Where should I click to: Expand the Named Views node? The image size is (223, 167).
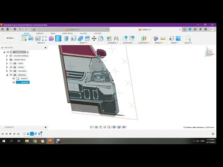[x=7, y=59]
